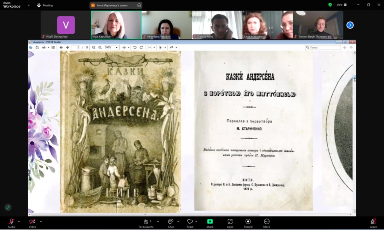Click the green Share screen button
Image resolution: width=384 pixels, height=230 pixels.
pos(210,222)
